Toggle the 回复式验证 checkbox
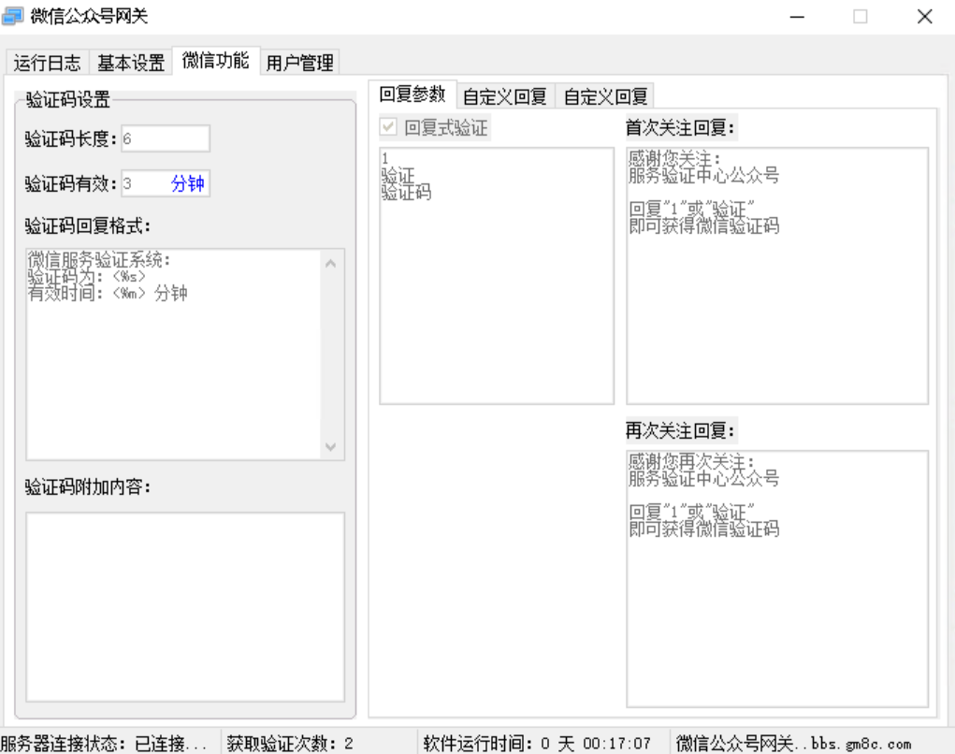 [388, 127]
